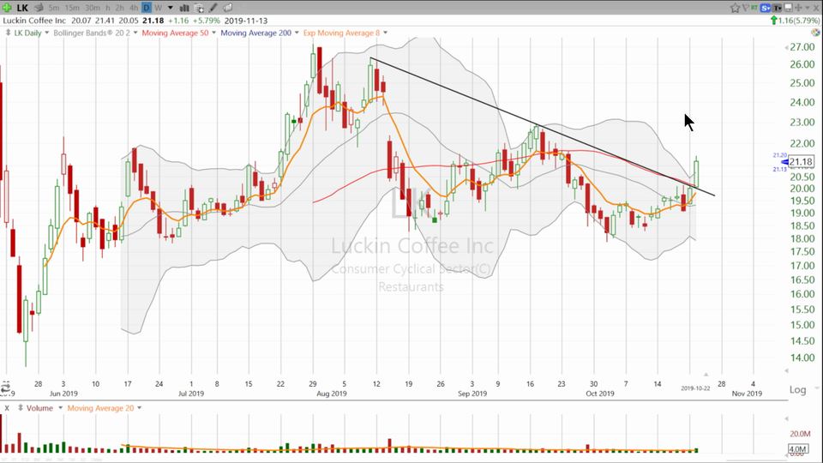Click the 21.18 current price label
The height and width of the screenshot is (463, 823).
801,162
